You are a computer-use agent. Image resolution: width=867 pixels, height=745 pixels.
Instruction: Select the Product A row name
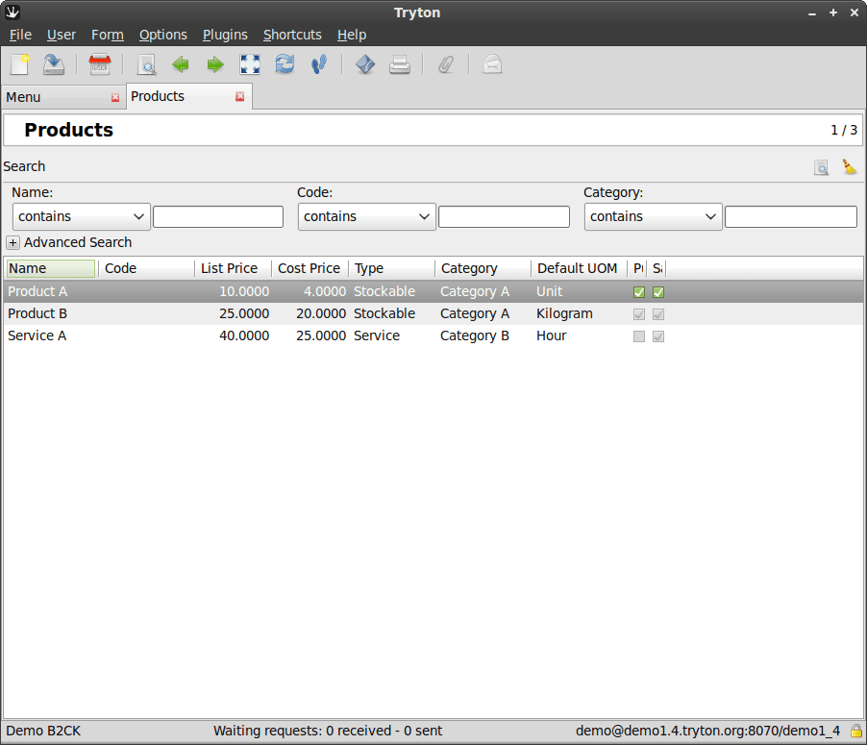pos(37,291)
